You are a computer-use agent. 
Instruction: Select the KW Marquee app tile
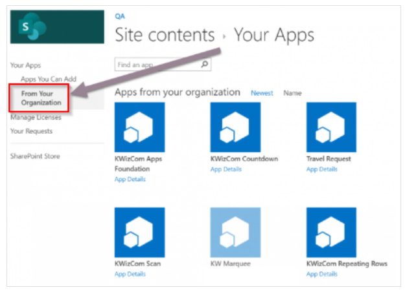[235, 233]
